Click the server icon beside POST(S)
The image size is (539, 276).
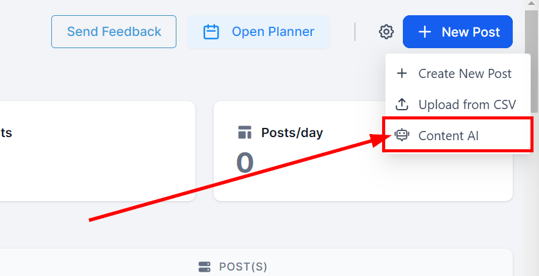point(204,267)
